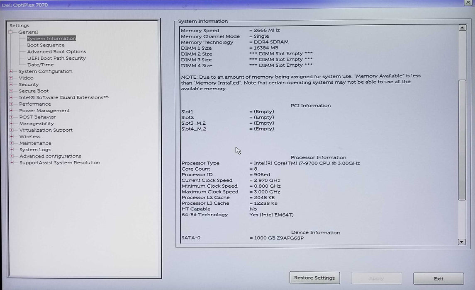Select the Wireless category label
Image resolution: width=475 pixels, height=290 pixels.
30,137
